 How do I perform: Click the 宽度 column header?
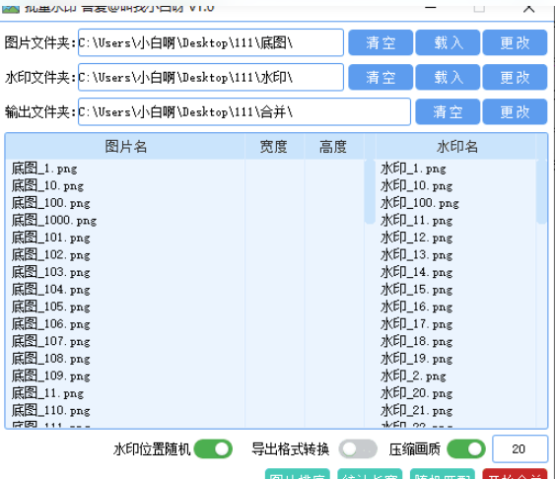[274, 147]
